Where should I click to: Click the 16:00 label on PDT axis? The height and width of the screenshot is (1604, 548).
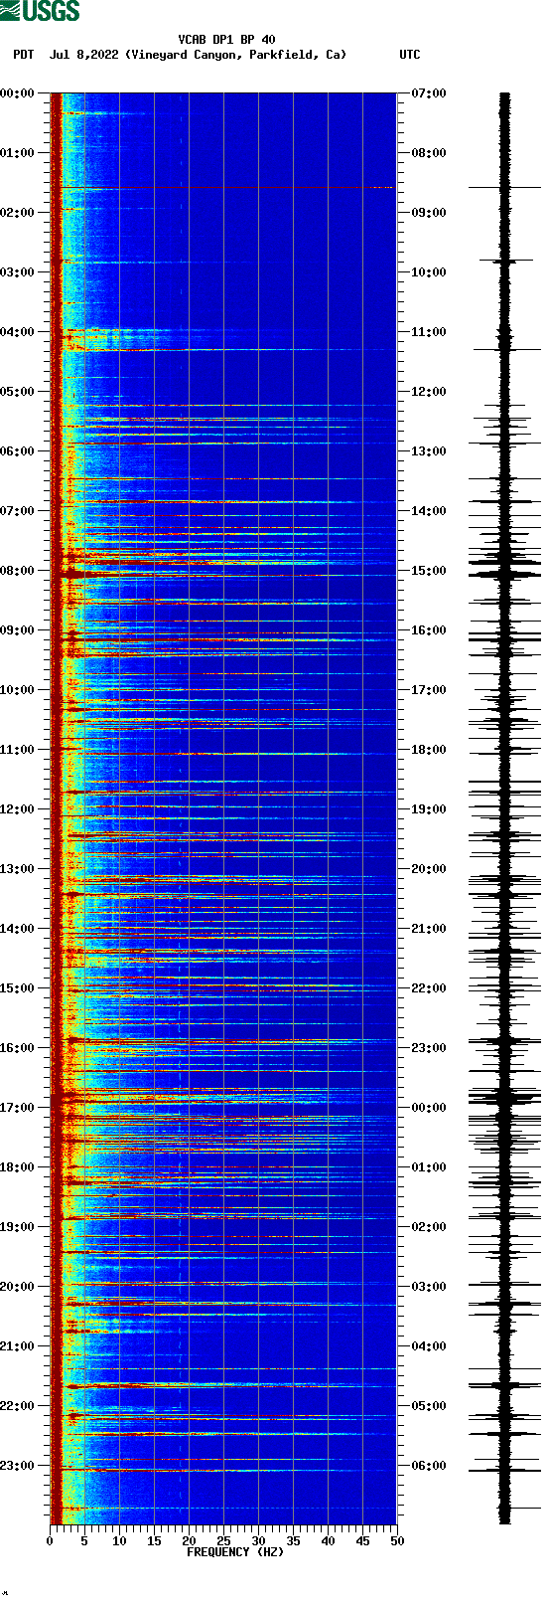click(x=18, y=1048)
